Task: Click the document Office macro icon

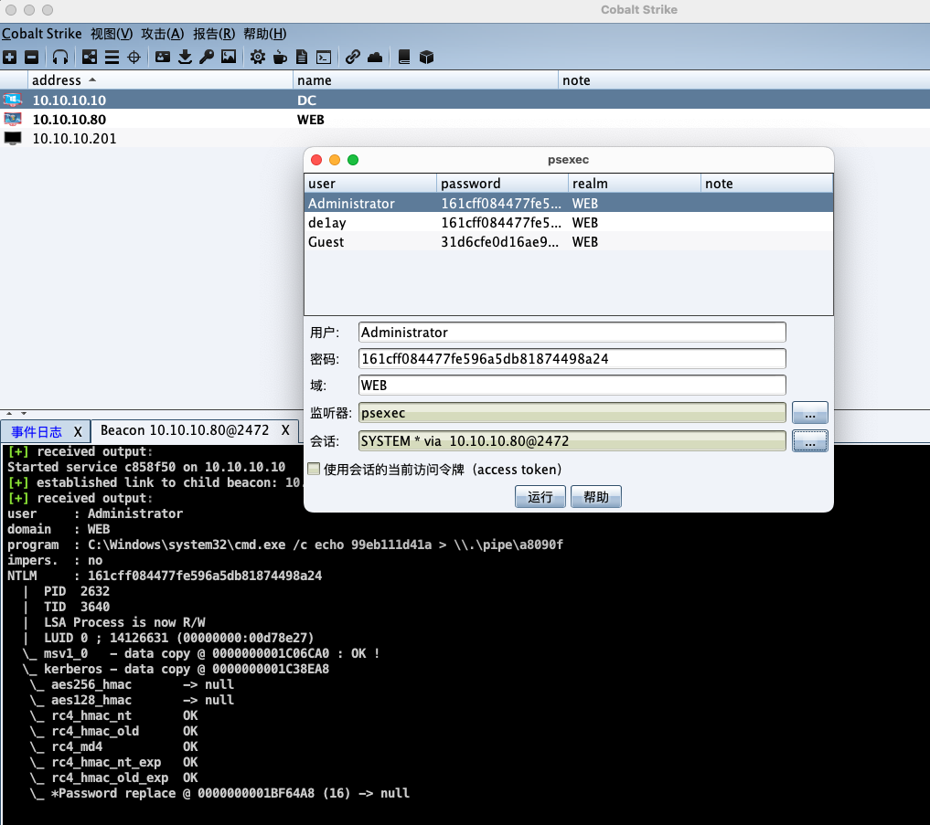Action: 302,57
